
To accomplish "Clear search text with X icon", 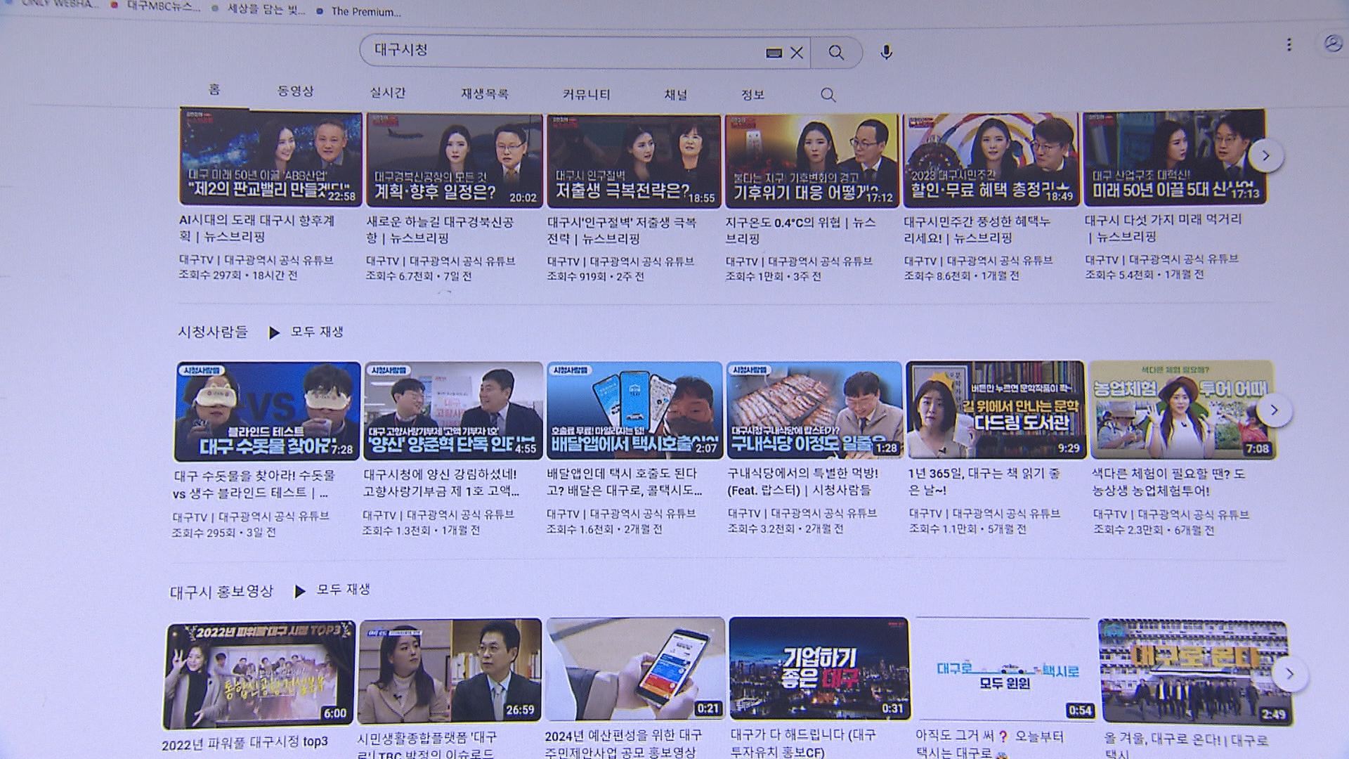I will coord(796,53).
